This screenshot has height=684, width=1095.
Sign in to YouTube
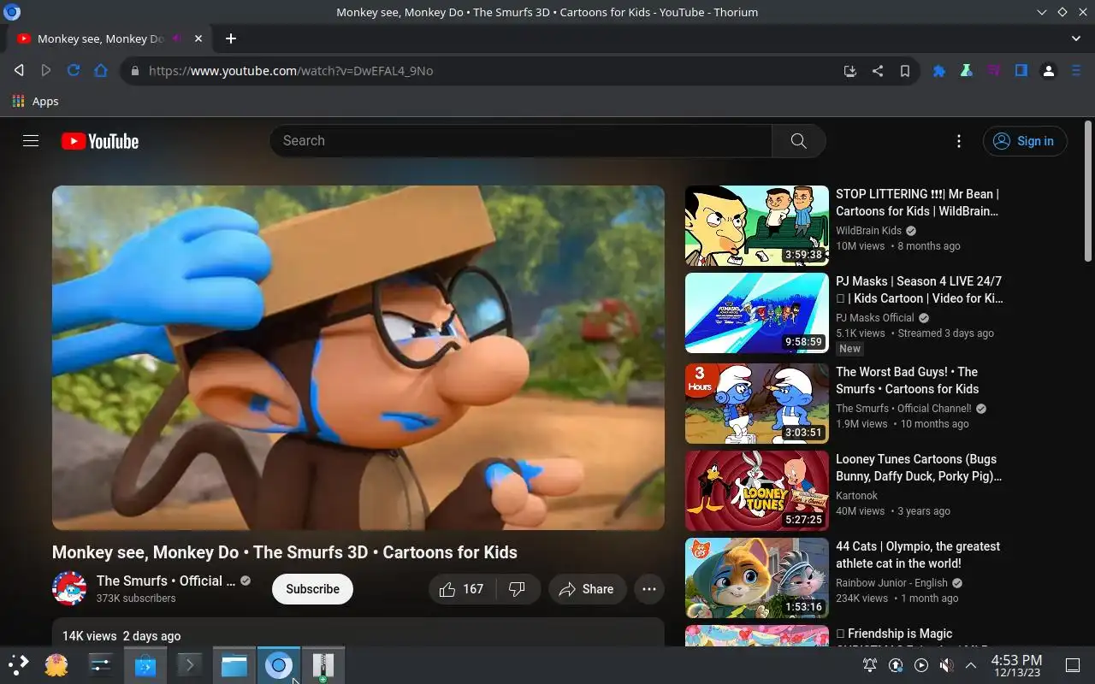(1025, 141)
